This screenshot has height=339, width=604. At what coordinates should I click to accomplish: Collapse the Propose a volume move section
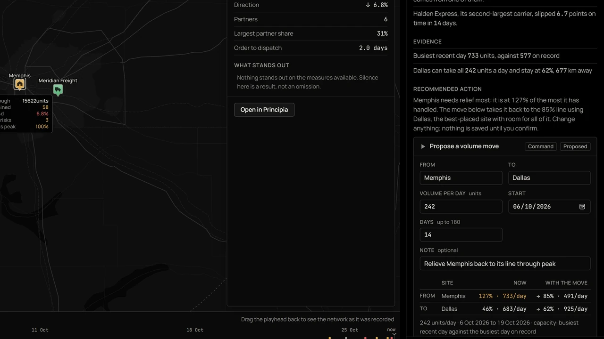423,146
